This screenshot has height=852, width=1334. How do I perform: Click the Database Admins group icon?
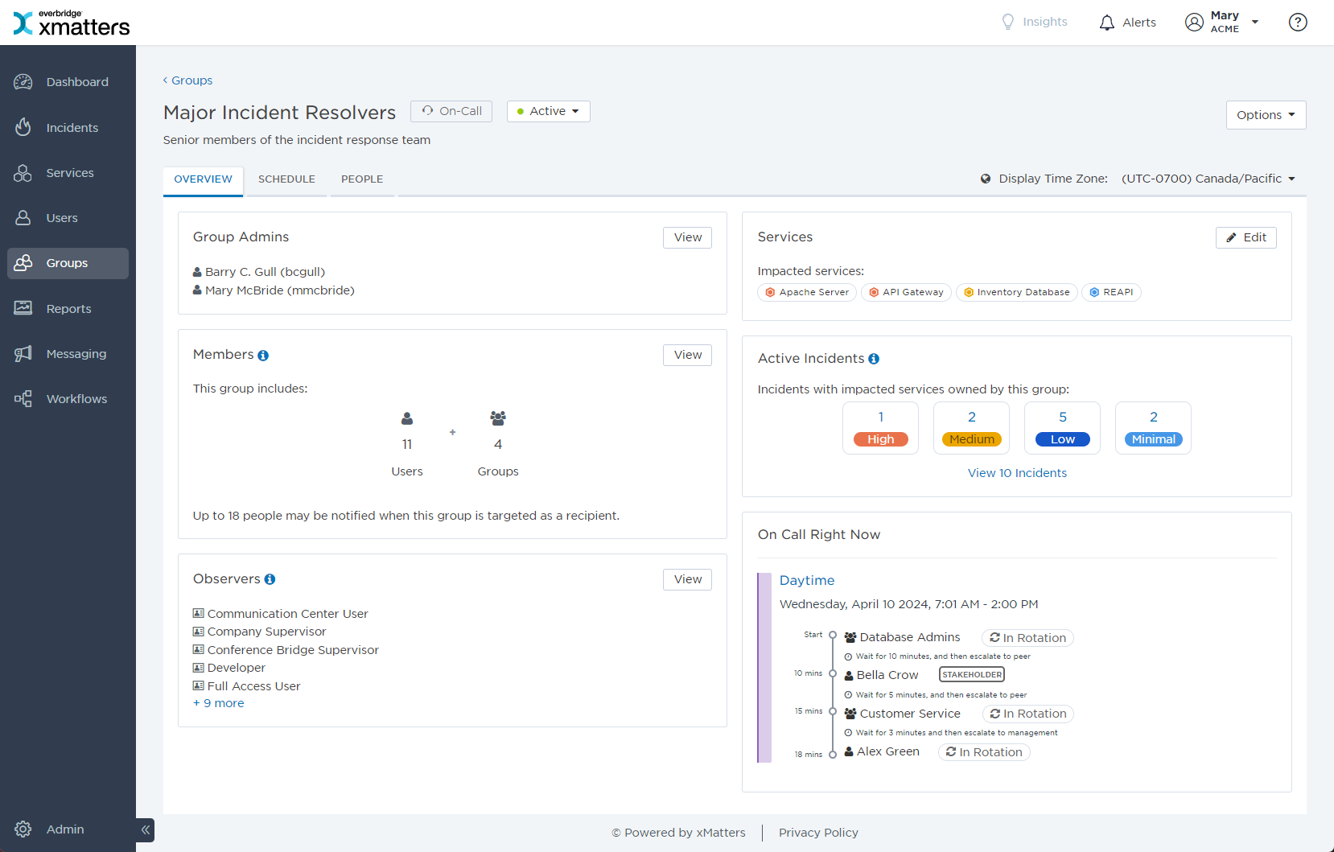click(x=850, y=637)
